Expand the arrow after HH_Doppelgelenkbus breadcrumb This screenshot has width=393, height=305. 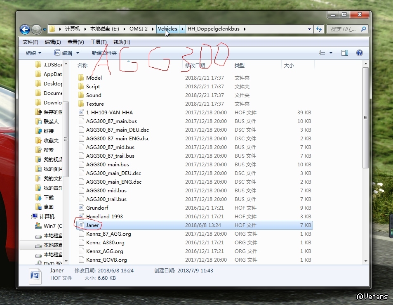[x=245, y=29]
